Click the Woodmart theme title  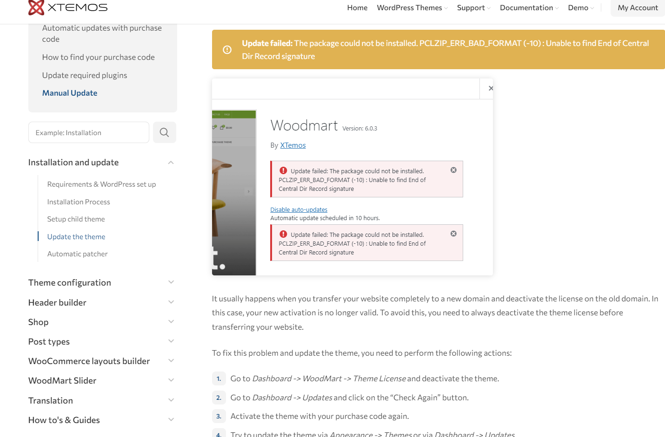coord(304,125)
